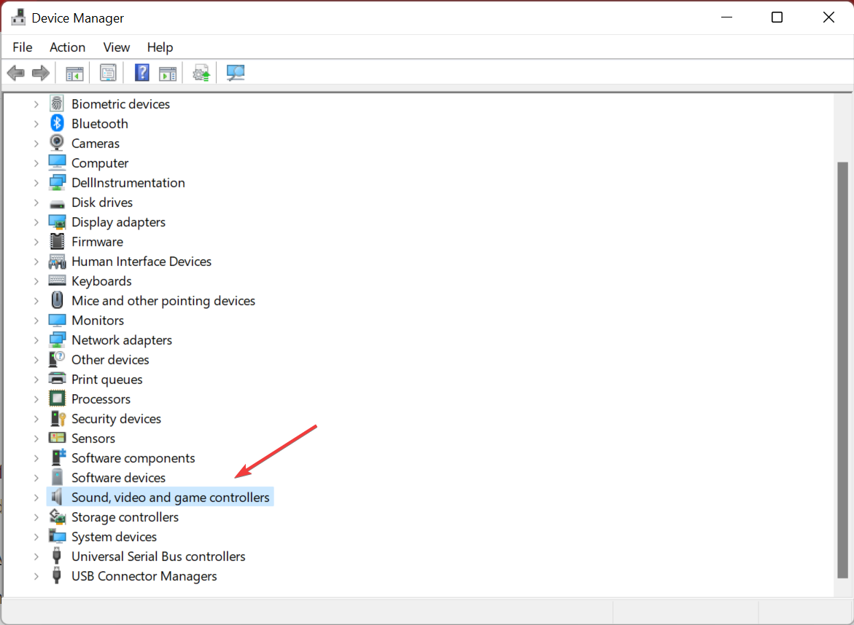Maximize the Device Manager window
This screenshot has width=854, height=625.
tap(777, 17)
